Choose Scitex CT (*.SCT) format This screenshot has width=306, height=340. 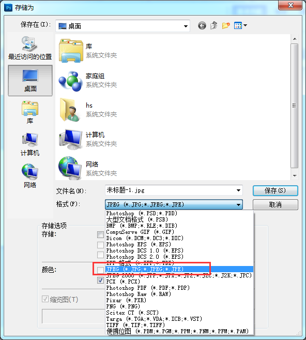click(179, 313)
